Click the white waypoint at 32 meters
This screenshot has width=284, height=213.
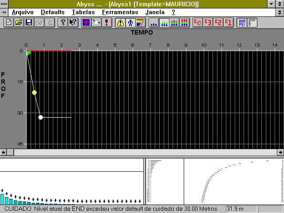pos(40,117)
